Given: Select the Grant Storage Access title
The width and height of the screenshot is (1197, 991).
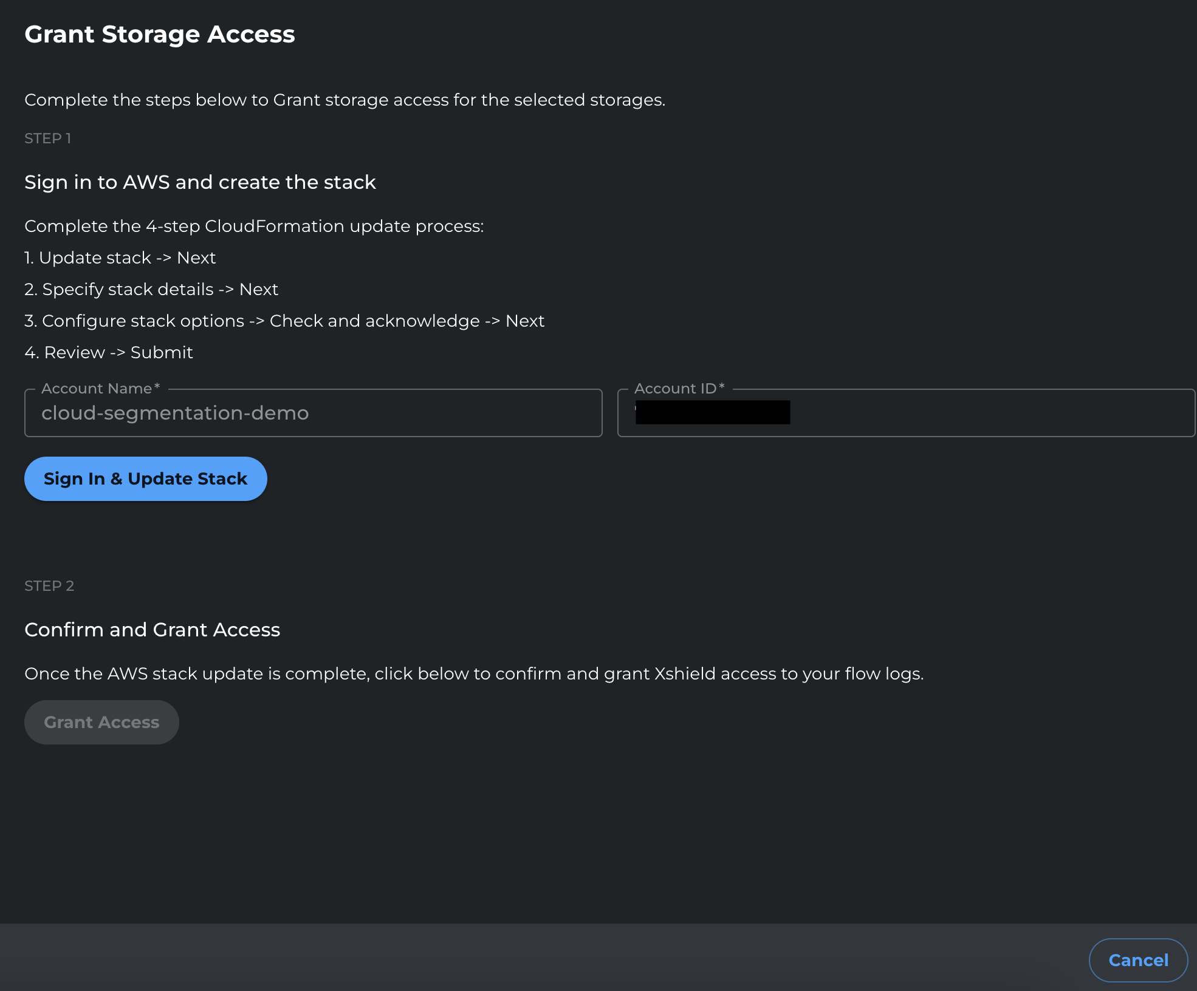Looking at the screenshot, I should point(160,35).
